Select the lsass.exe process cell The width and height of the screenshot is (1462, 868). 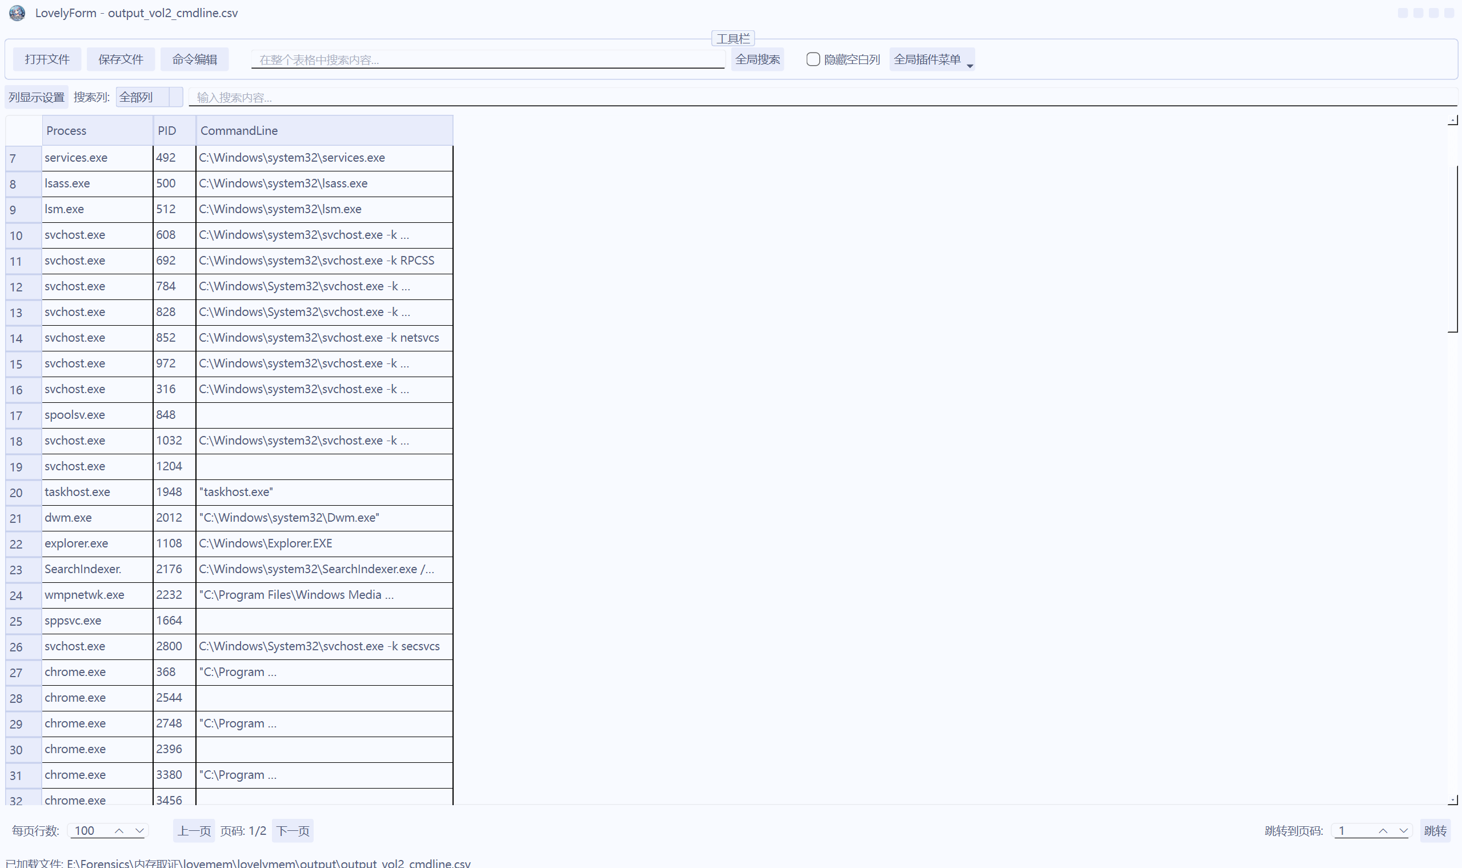tap(97, 183)
